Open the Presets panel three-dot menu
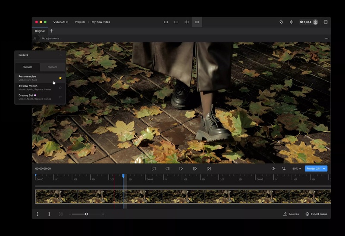 [60, 55]
